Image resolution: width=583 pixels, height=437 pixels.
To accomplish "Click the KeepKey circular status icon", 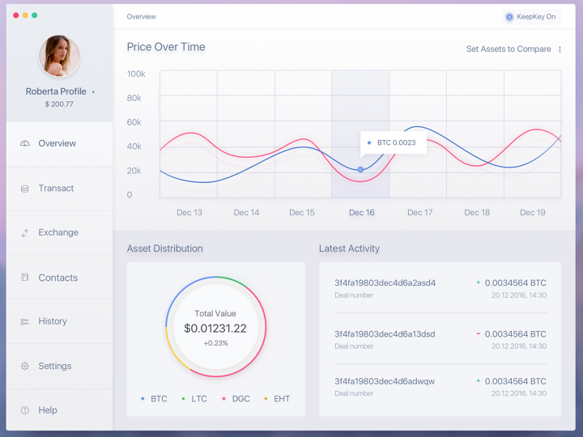I will [509, 17].
